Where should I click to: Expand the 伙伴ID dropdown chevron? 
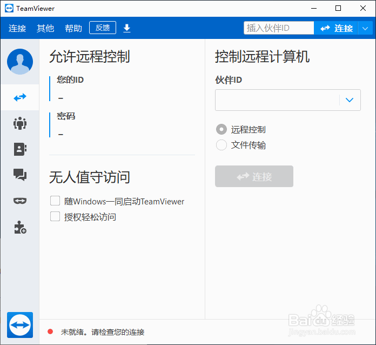pos(350,100)
